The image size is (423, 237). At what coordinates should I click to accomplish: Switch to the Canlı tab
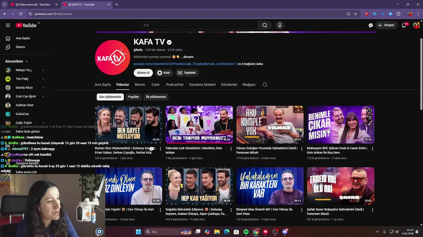coord(156,85)
